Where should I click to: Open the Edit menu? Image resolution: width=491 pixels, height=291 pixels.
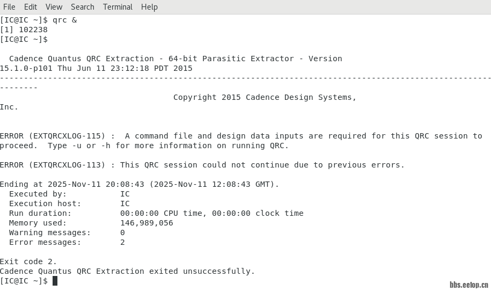31,7
